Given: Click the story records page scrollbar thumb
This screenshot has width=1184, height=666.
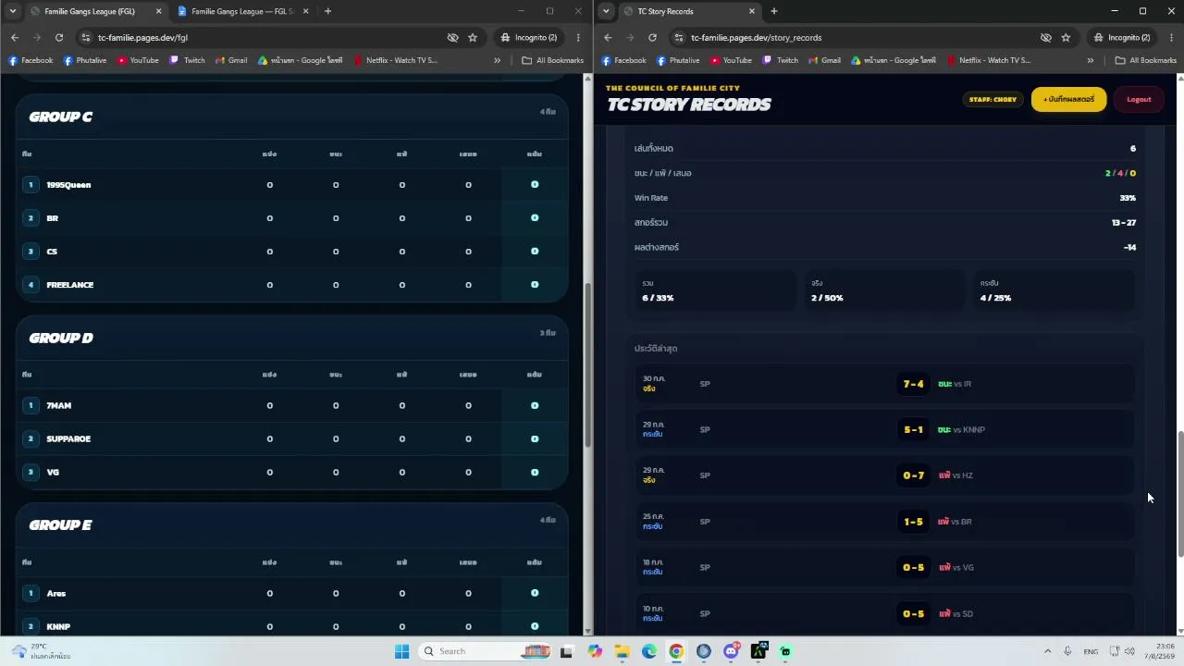Looking at the screenshot, I should click(x=1180, y=494).
